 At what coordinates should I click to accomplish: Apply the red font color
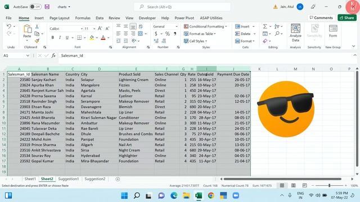(x=103, y=38)
